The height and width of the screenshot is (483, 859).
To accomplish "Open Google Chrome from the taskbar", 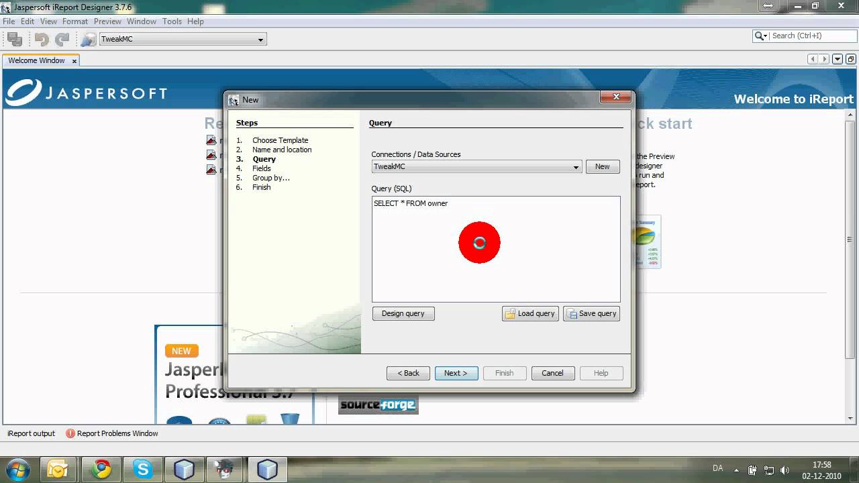I will tap(101, 470).
